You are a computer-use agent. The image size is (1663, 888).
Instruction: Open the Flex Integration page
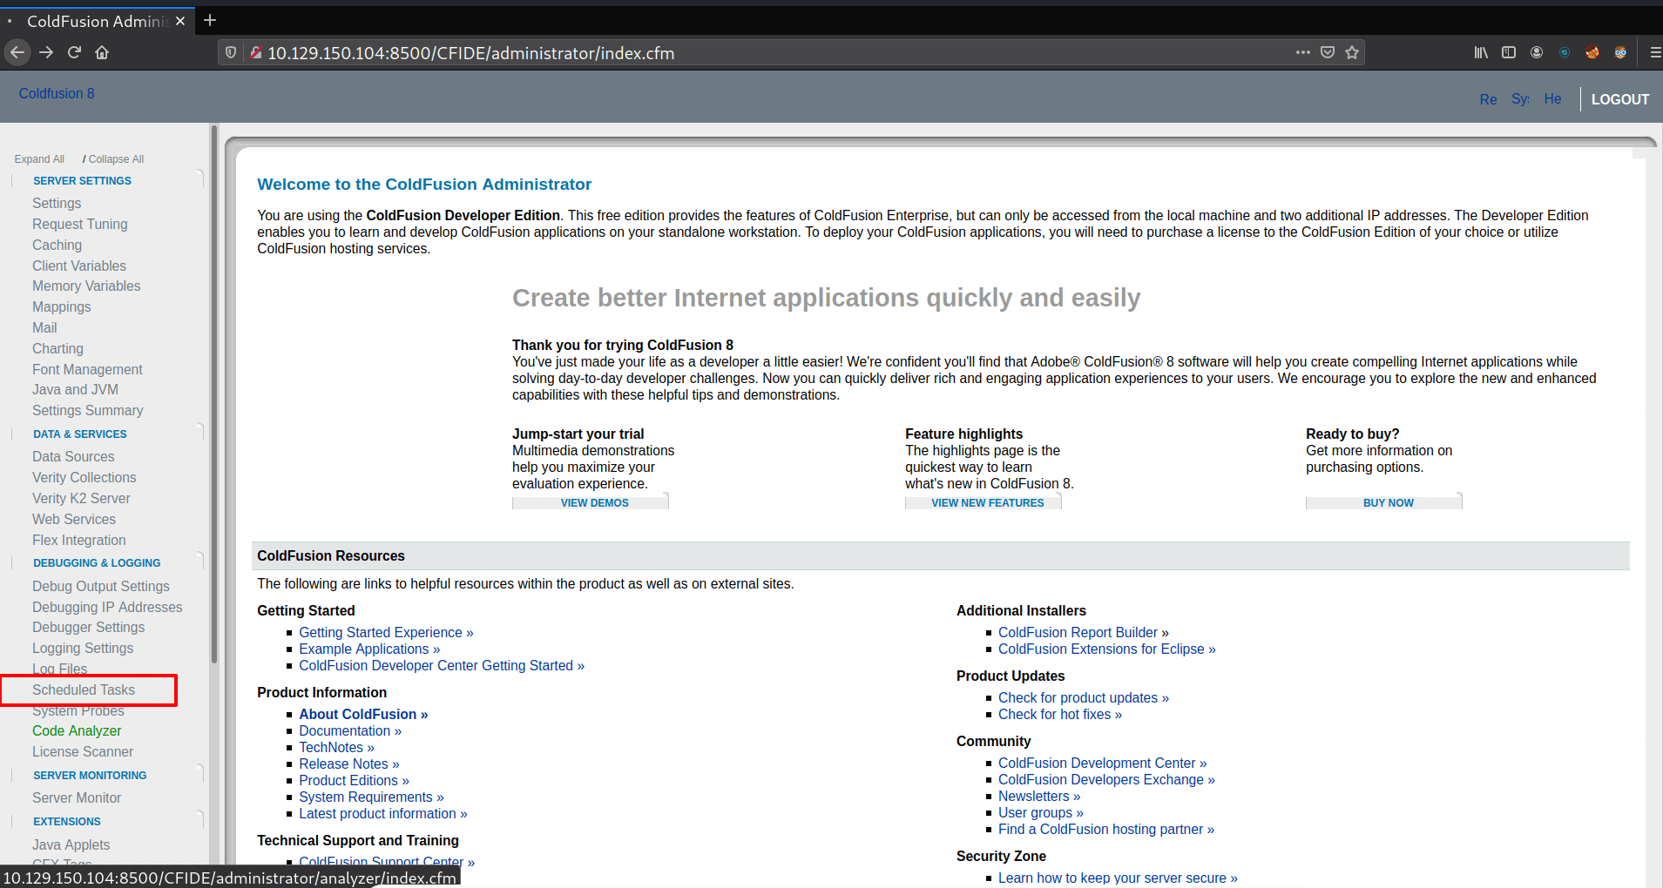tap(79, 540)
